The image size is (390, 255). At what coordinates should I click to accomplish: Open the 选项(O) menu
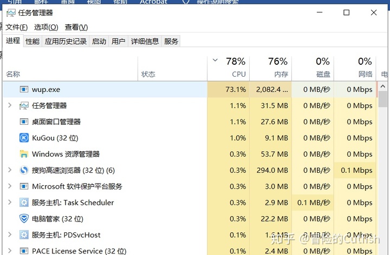46,27
